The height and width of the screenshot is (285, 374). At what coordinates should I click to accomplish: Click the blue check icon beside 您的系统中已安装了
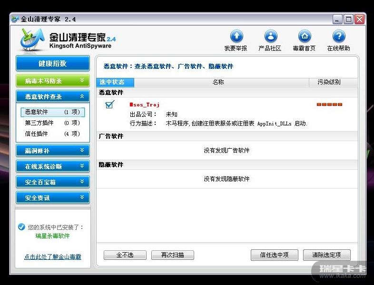coord(21,227)
